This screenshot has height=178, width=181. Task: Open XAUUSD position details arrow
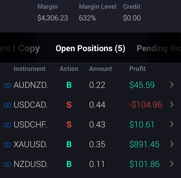[172, 144]
